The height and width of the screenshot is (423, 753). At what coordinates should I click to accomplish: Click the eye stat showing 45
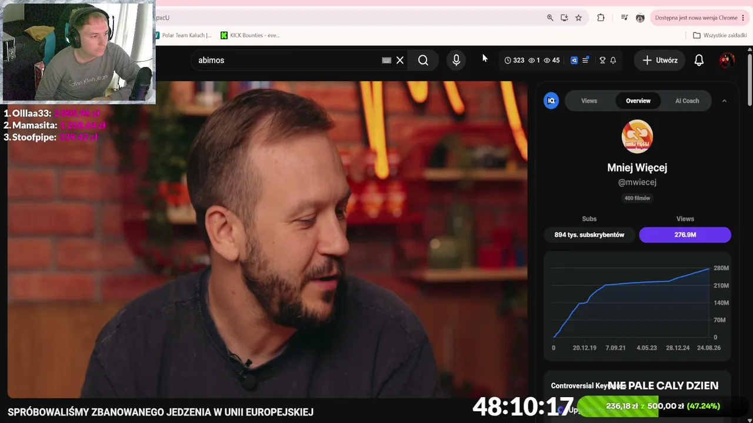(551, 60)
